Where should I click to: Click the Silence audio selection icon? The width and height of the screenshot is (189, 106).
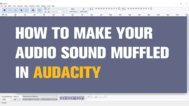tap(56, 12)
